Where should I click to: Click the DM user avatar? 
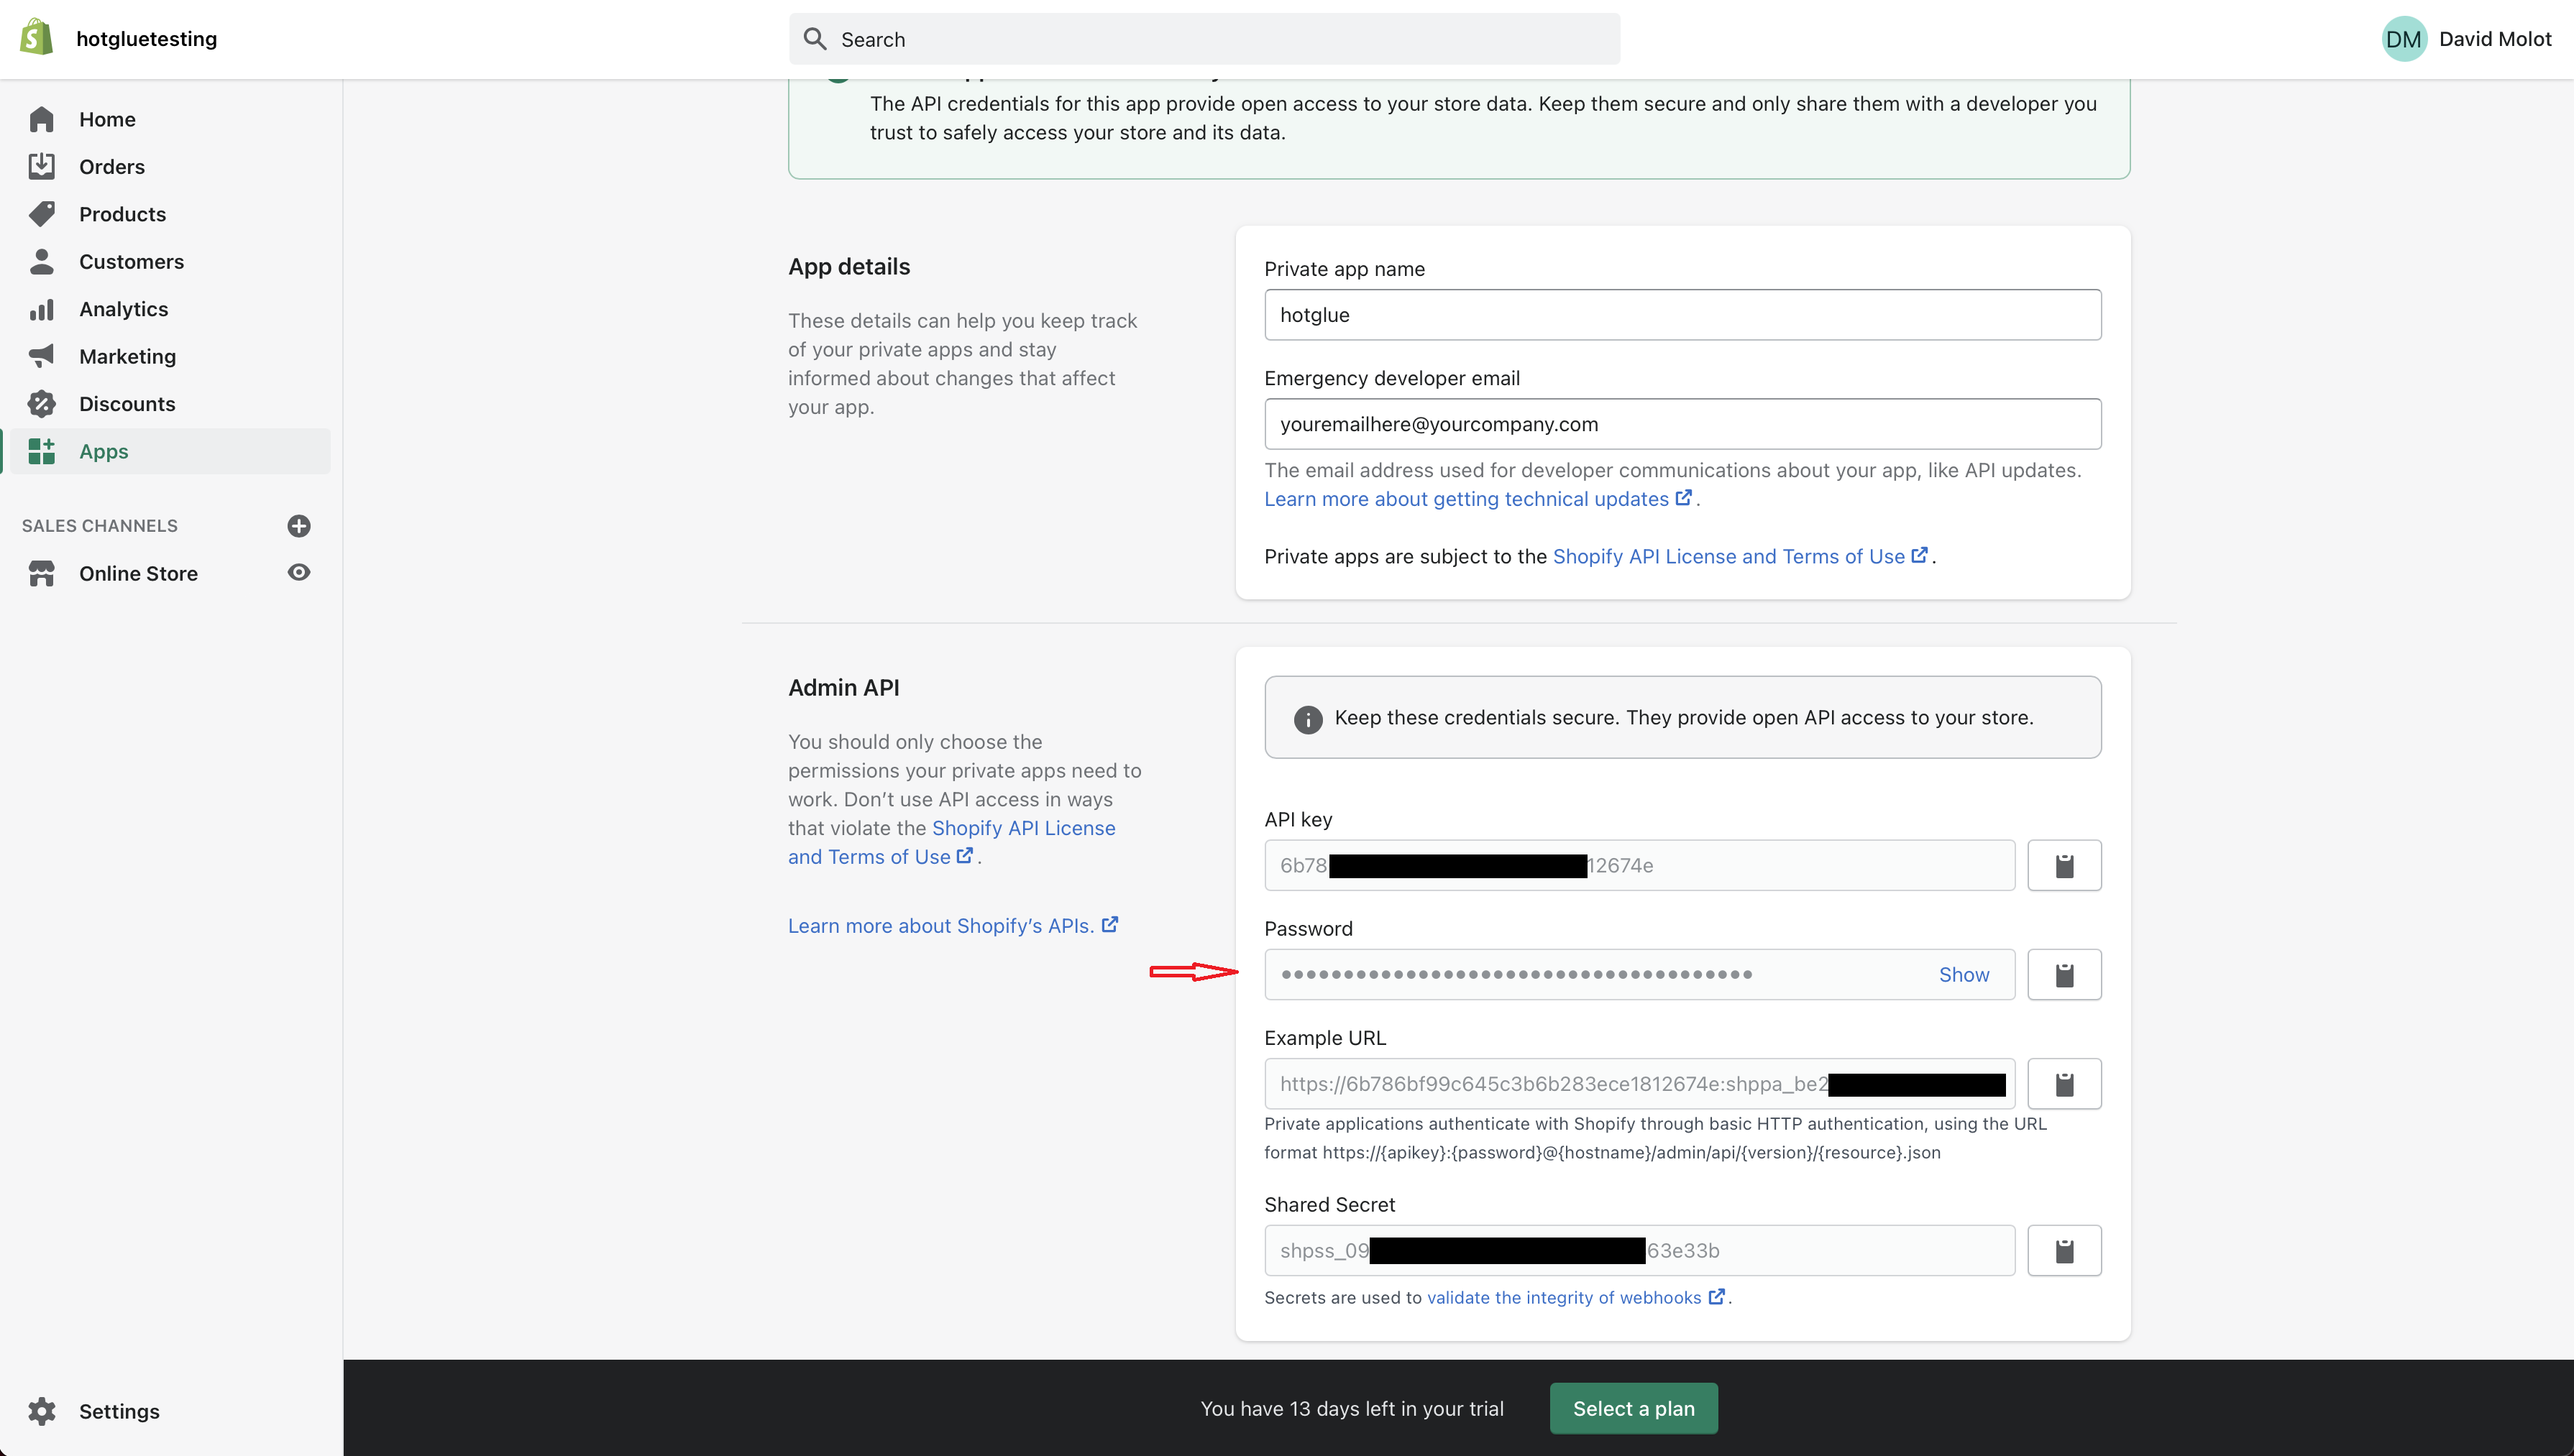(2403, 39)
